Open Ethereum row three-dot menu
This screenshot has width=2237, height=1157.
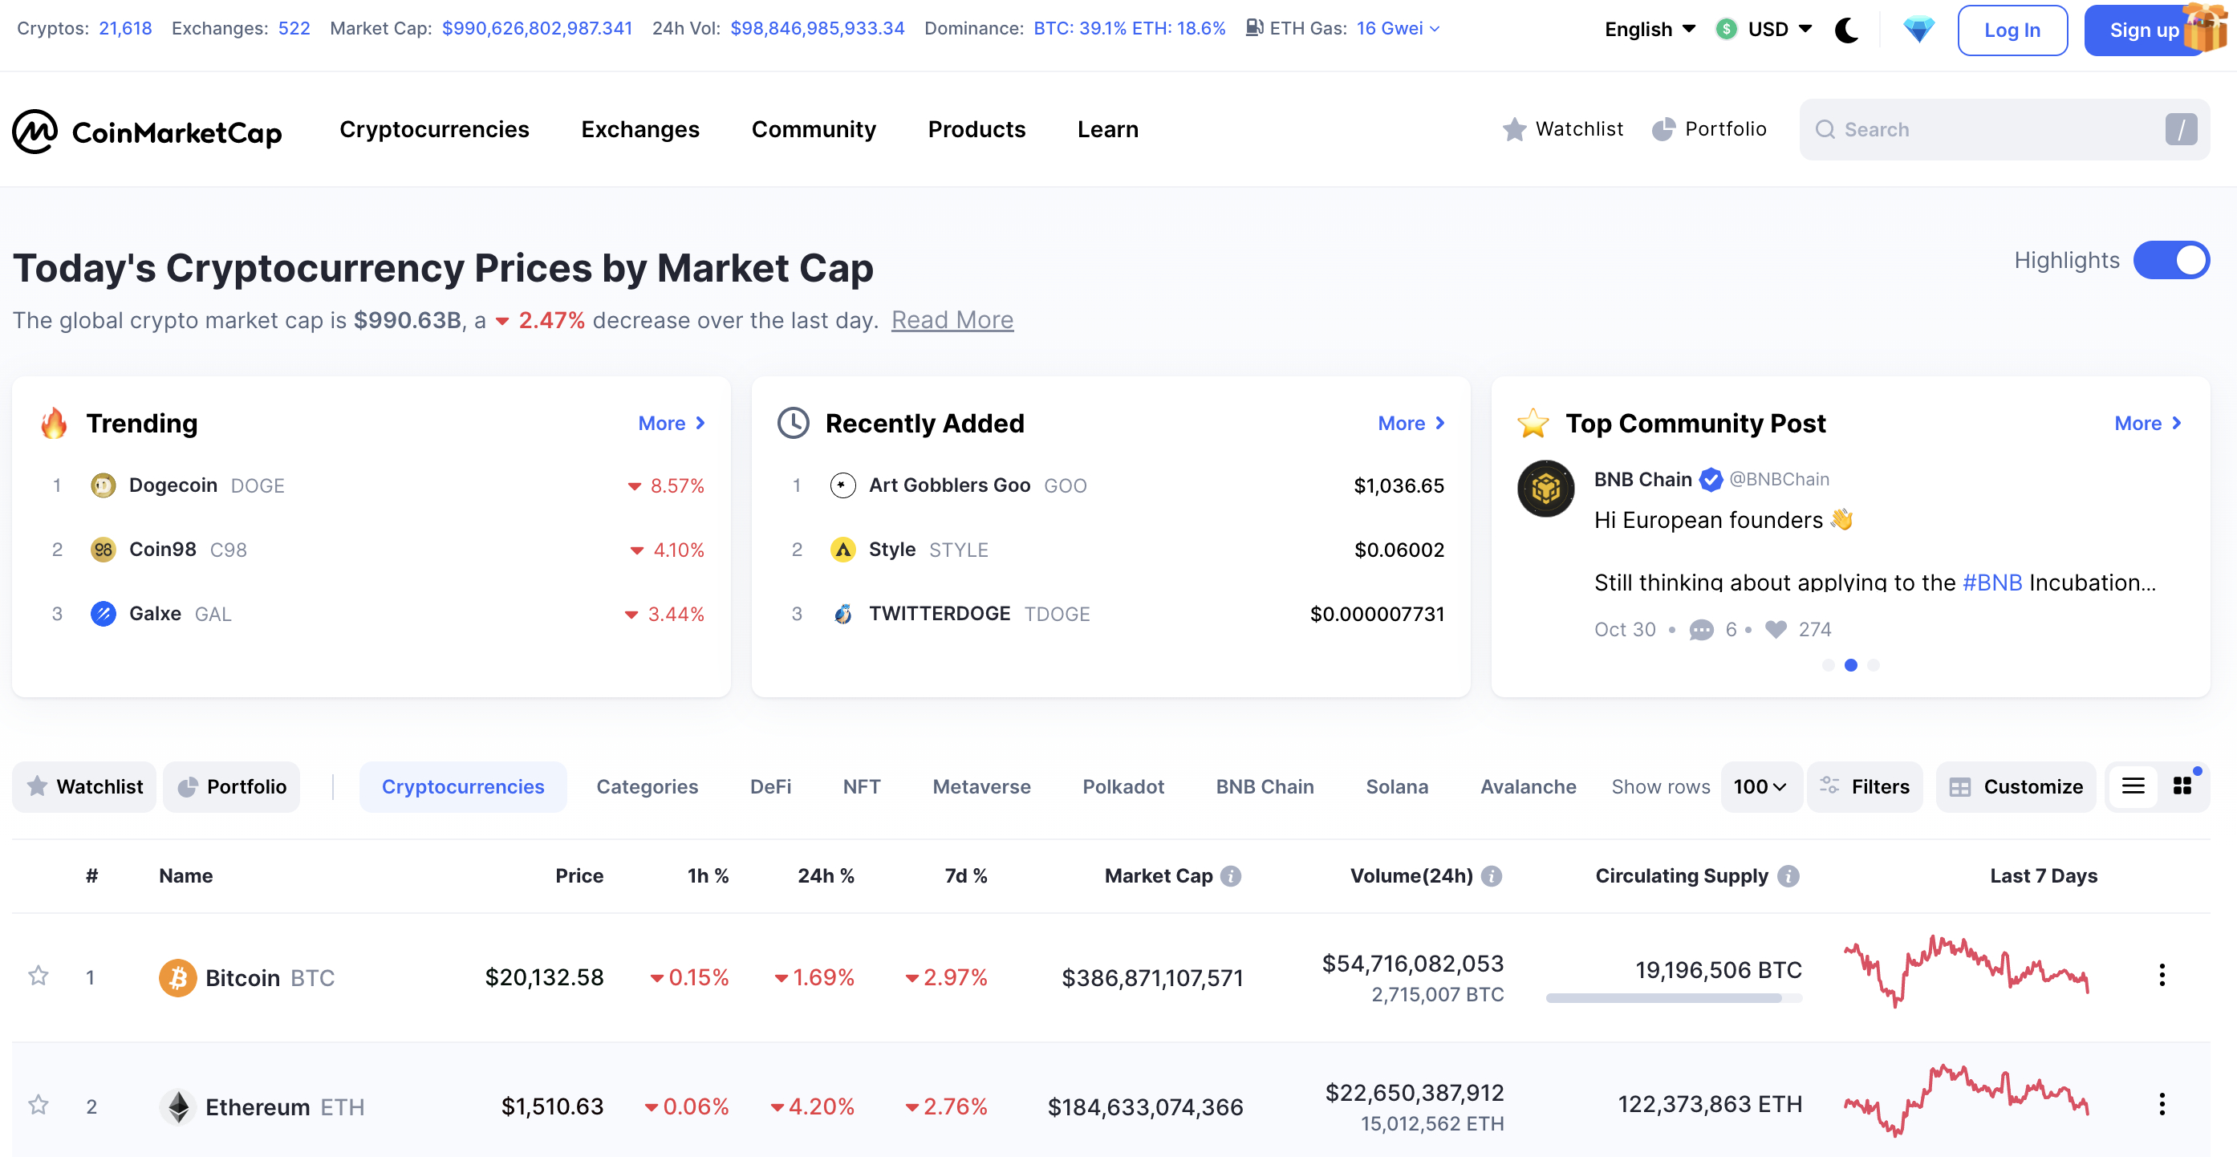(2162, 1105)
